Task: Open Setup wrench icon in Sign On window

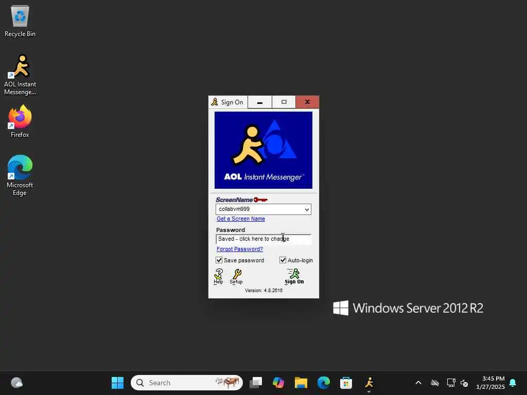Action: click(x=236, y=276)
